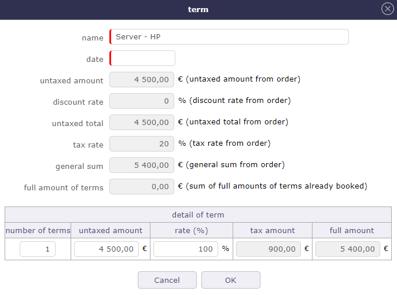Screen dimensions: 397x295
Task: Click the full amount cell in detail table
Action: click(348, 249)
